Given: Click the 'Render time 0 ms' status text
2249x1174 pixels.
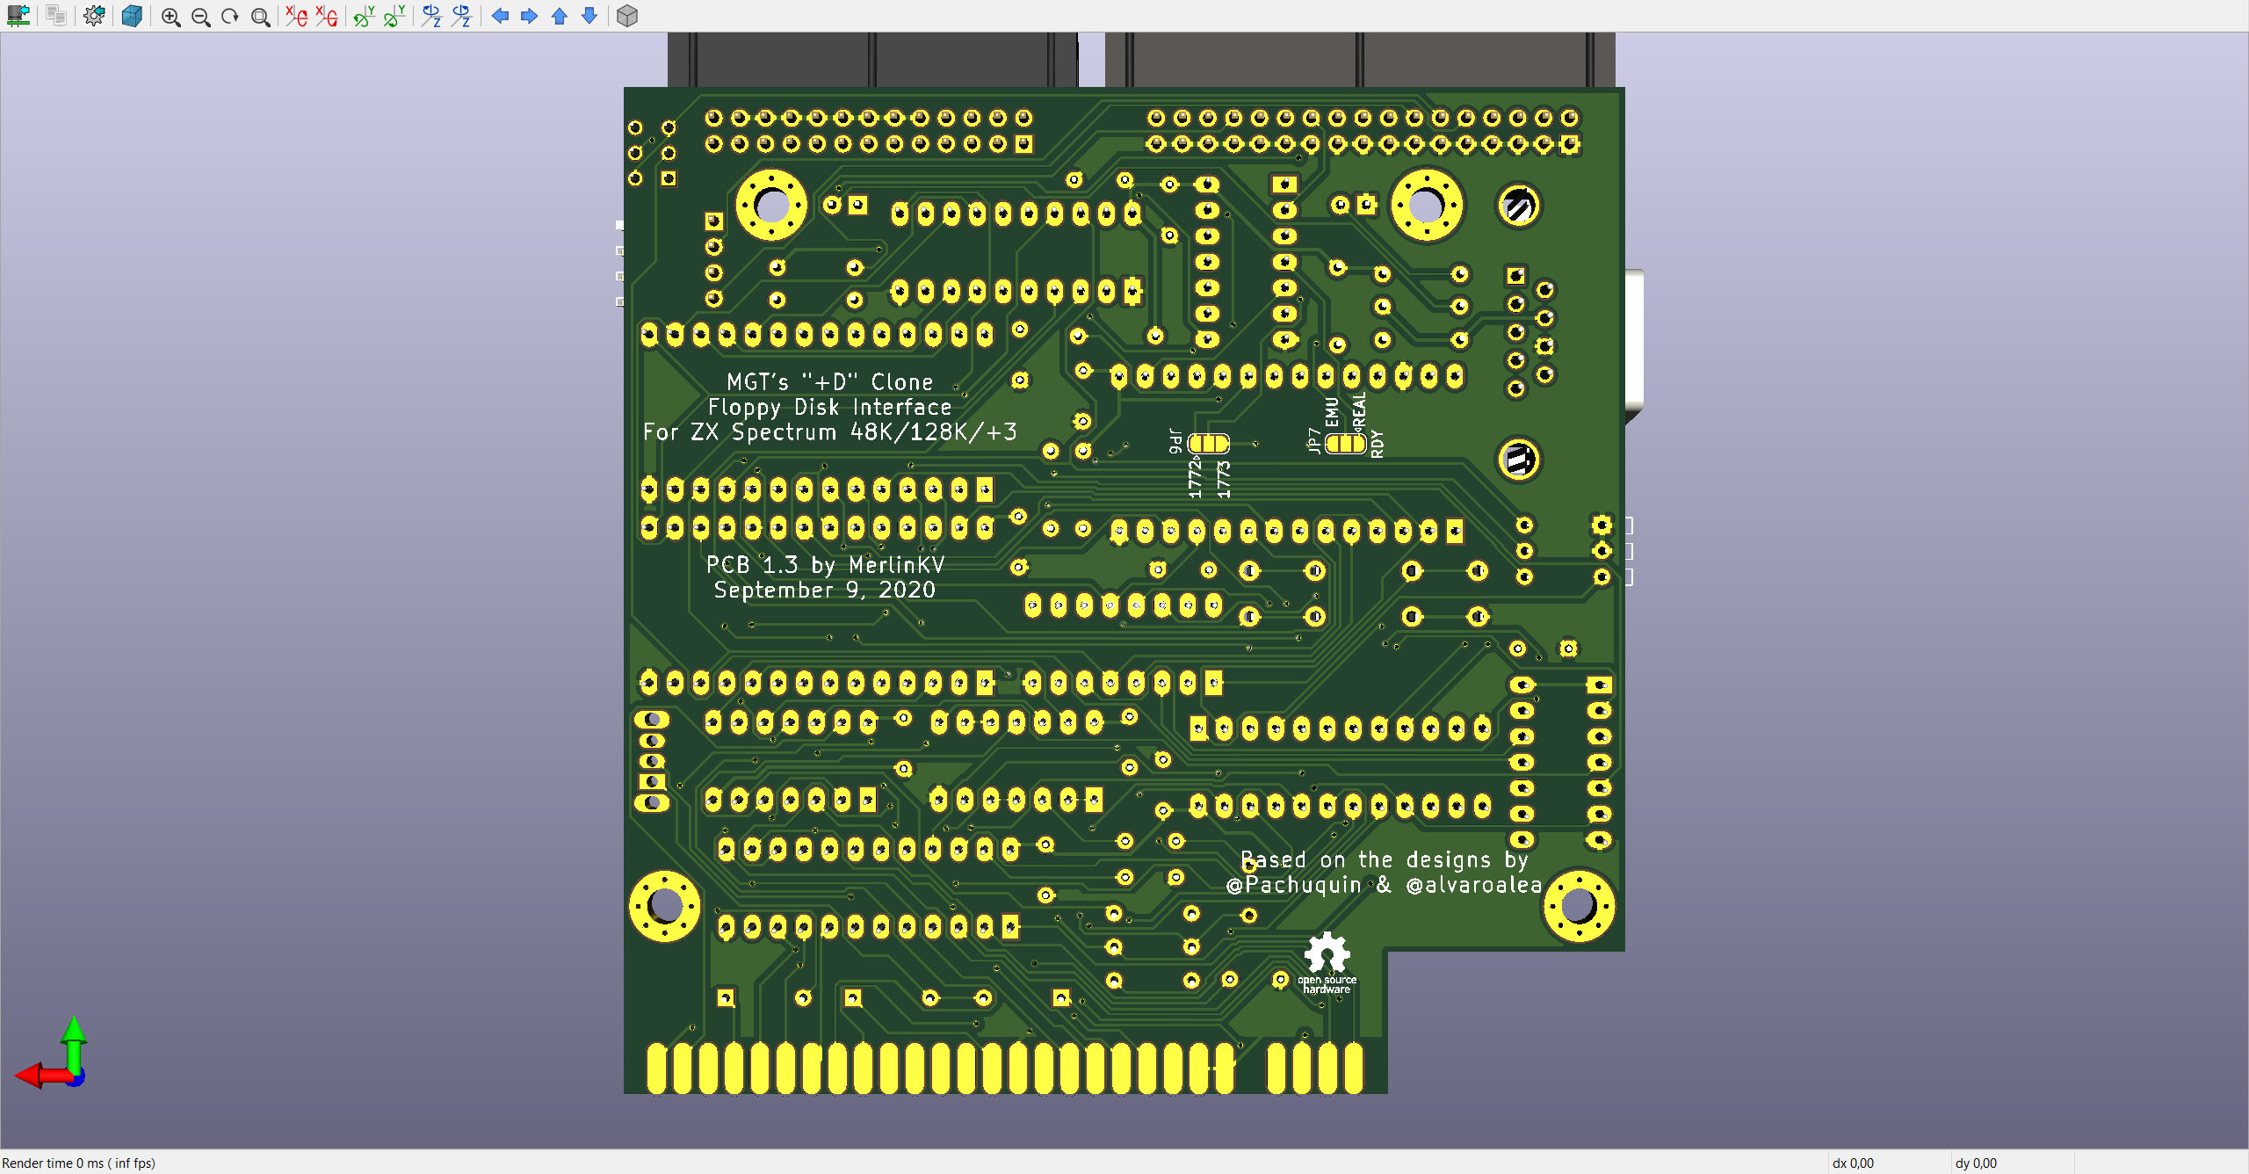Looking at the screenshot, I should (79, 1163).
